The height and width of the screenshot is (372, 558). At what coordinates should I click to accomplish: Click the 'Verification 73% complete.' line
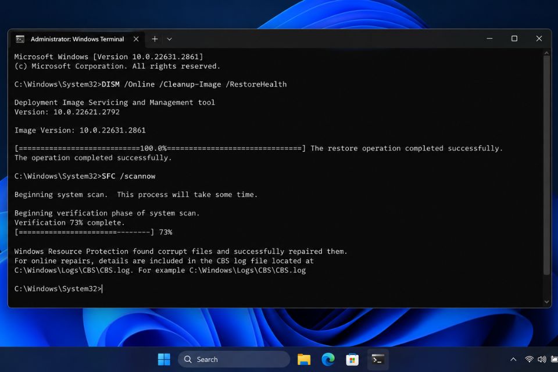pyautogui.click(x=70, y=223)
